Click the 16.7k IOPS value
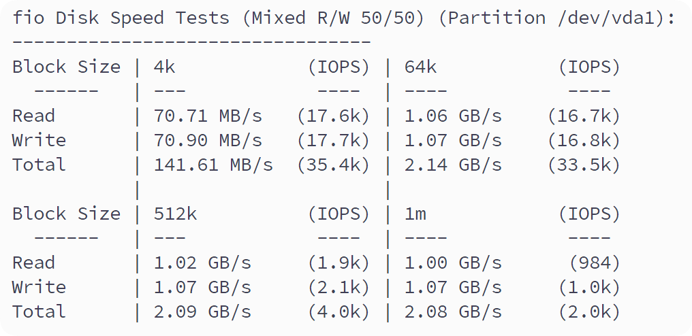The width and height of the screenshot is (692, 336). [x=584, y=116]
